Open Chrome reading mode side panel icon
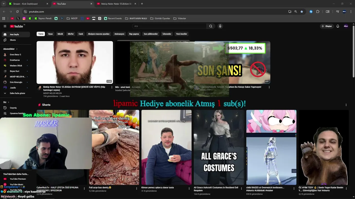The image size is (355, 199). pos(328,12)
